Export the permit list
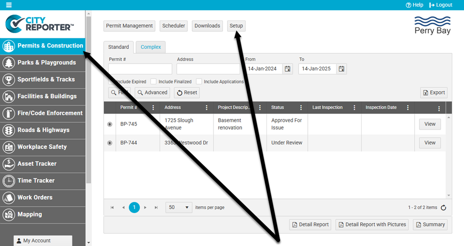Viewport: 464px width, 246px height. 434,93
